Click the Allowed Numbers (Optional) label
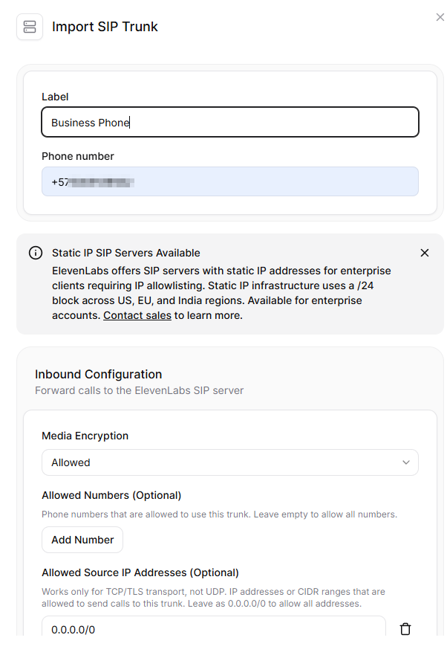The image size is (447, 652). pos(111,495)
